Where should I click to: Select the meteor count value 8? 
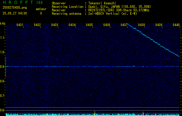[x=41, y=13]
